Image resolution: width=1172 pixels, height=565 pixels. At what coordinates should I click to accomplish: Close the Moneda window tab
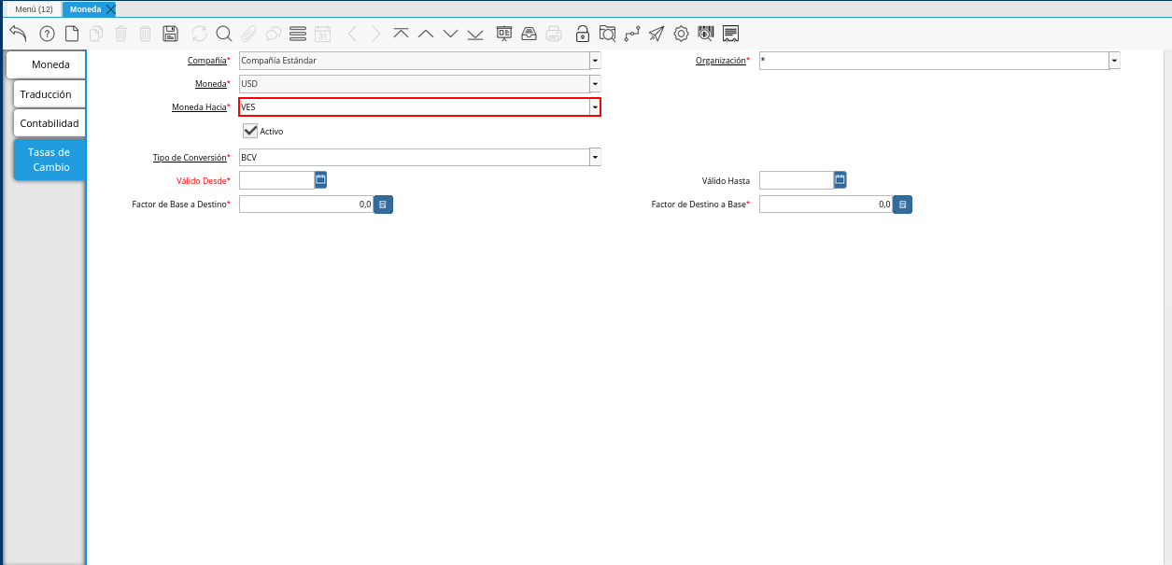[110, 8]
